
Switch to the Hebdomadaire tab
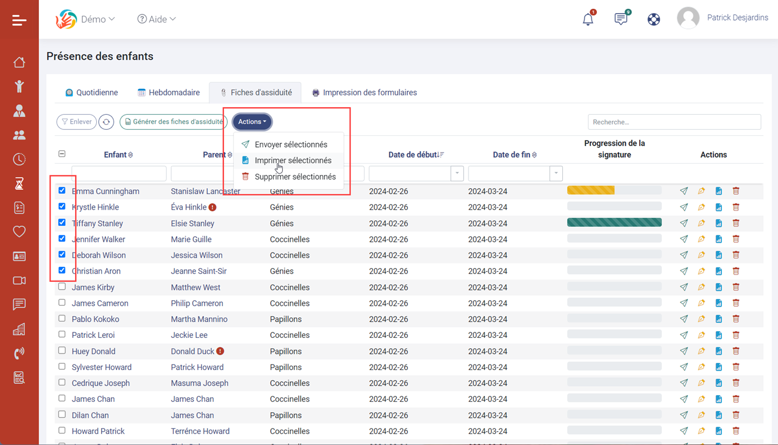pyautogui.click(x=169, y=93)
